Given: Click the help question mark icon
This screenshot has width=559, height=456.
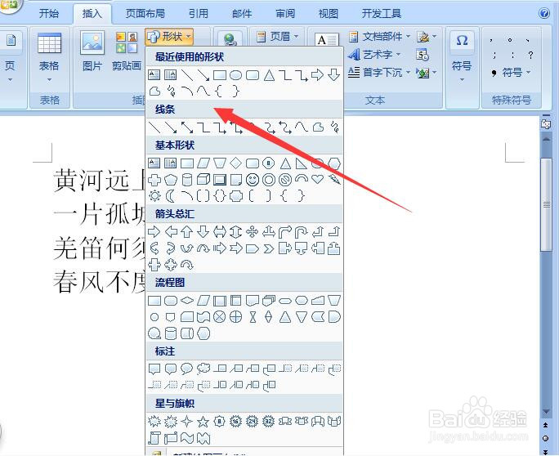Looking at the screenshot, I should tap(544, 14).
